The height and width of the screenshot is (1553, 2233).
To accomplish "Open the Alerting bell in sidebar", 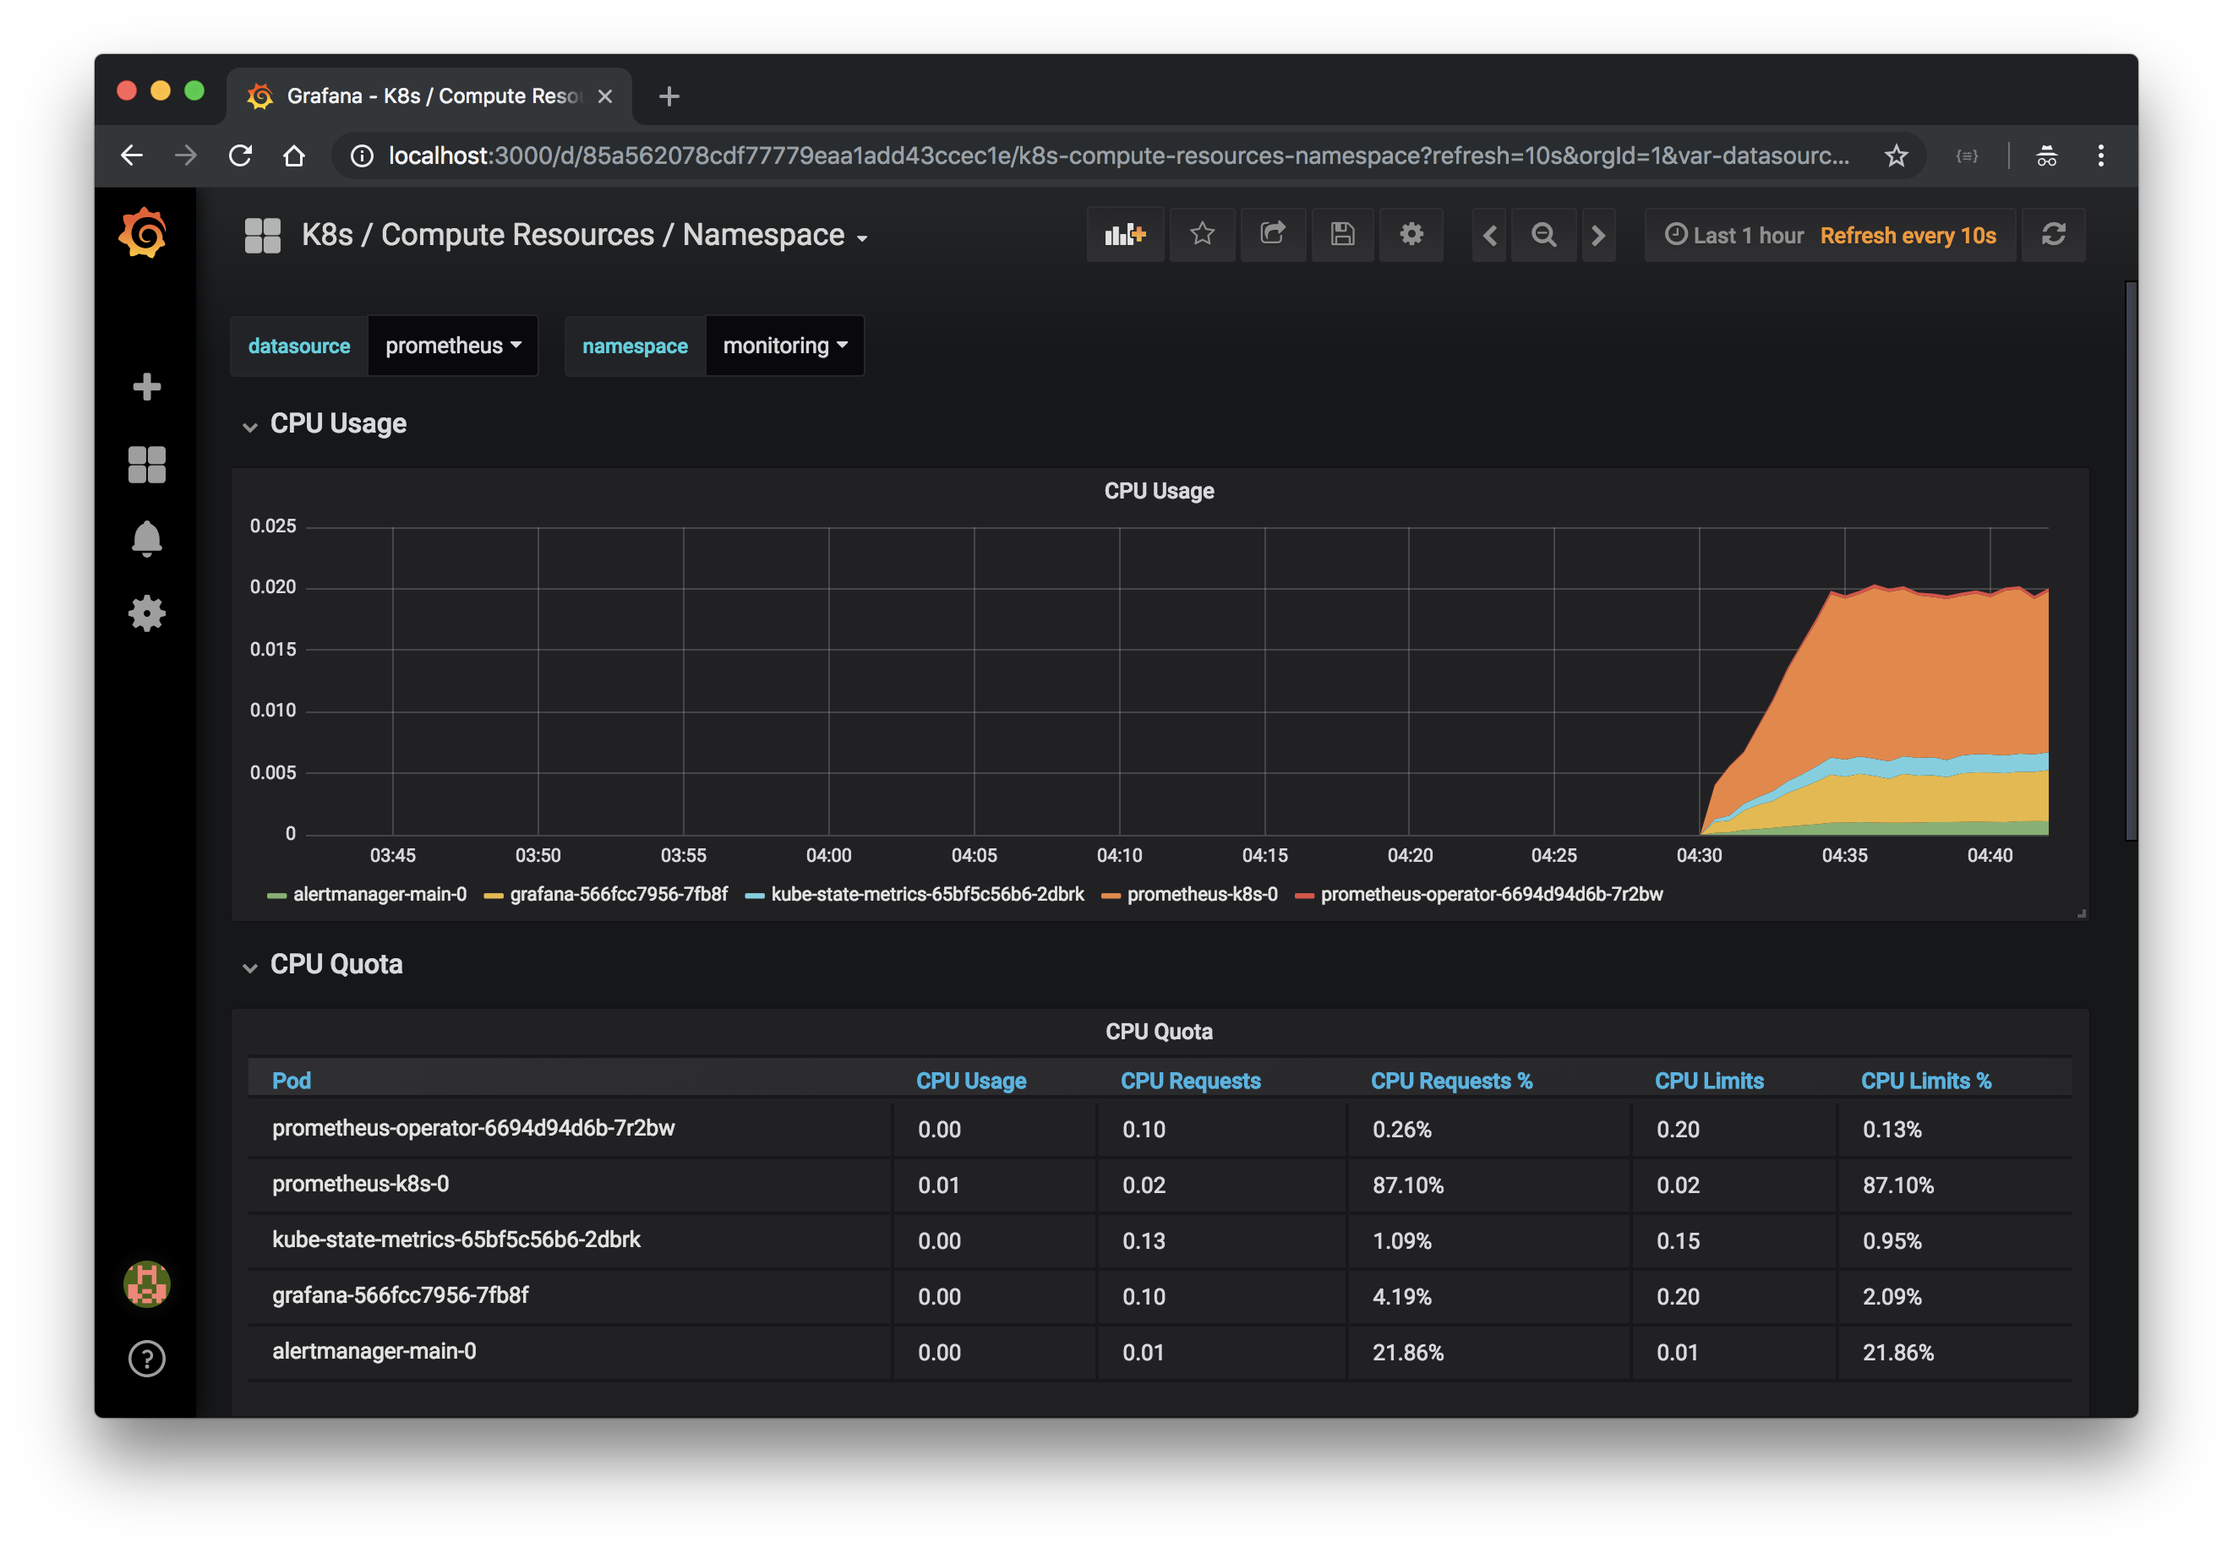I will [x=147, y=539].
